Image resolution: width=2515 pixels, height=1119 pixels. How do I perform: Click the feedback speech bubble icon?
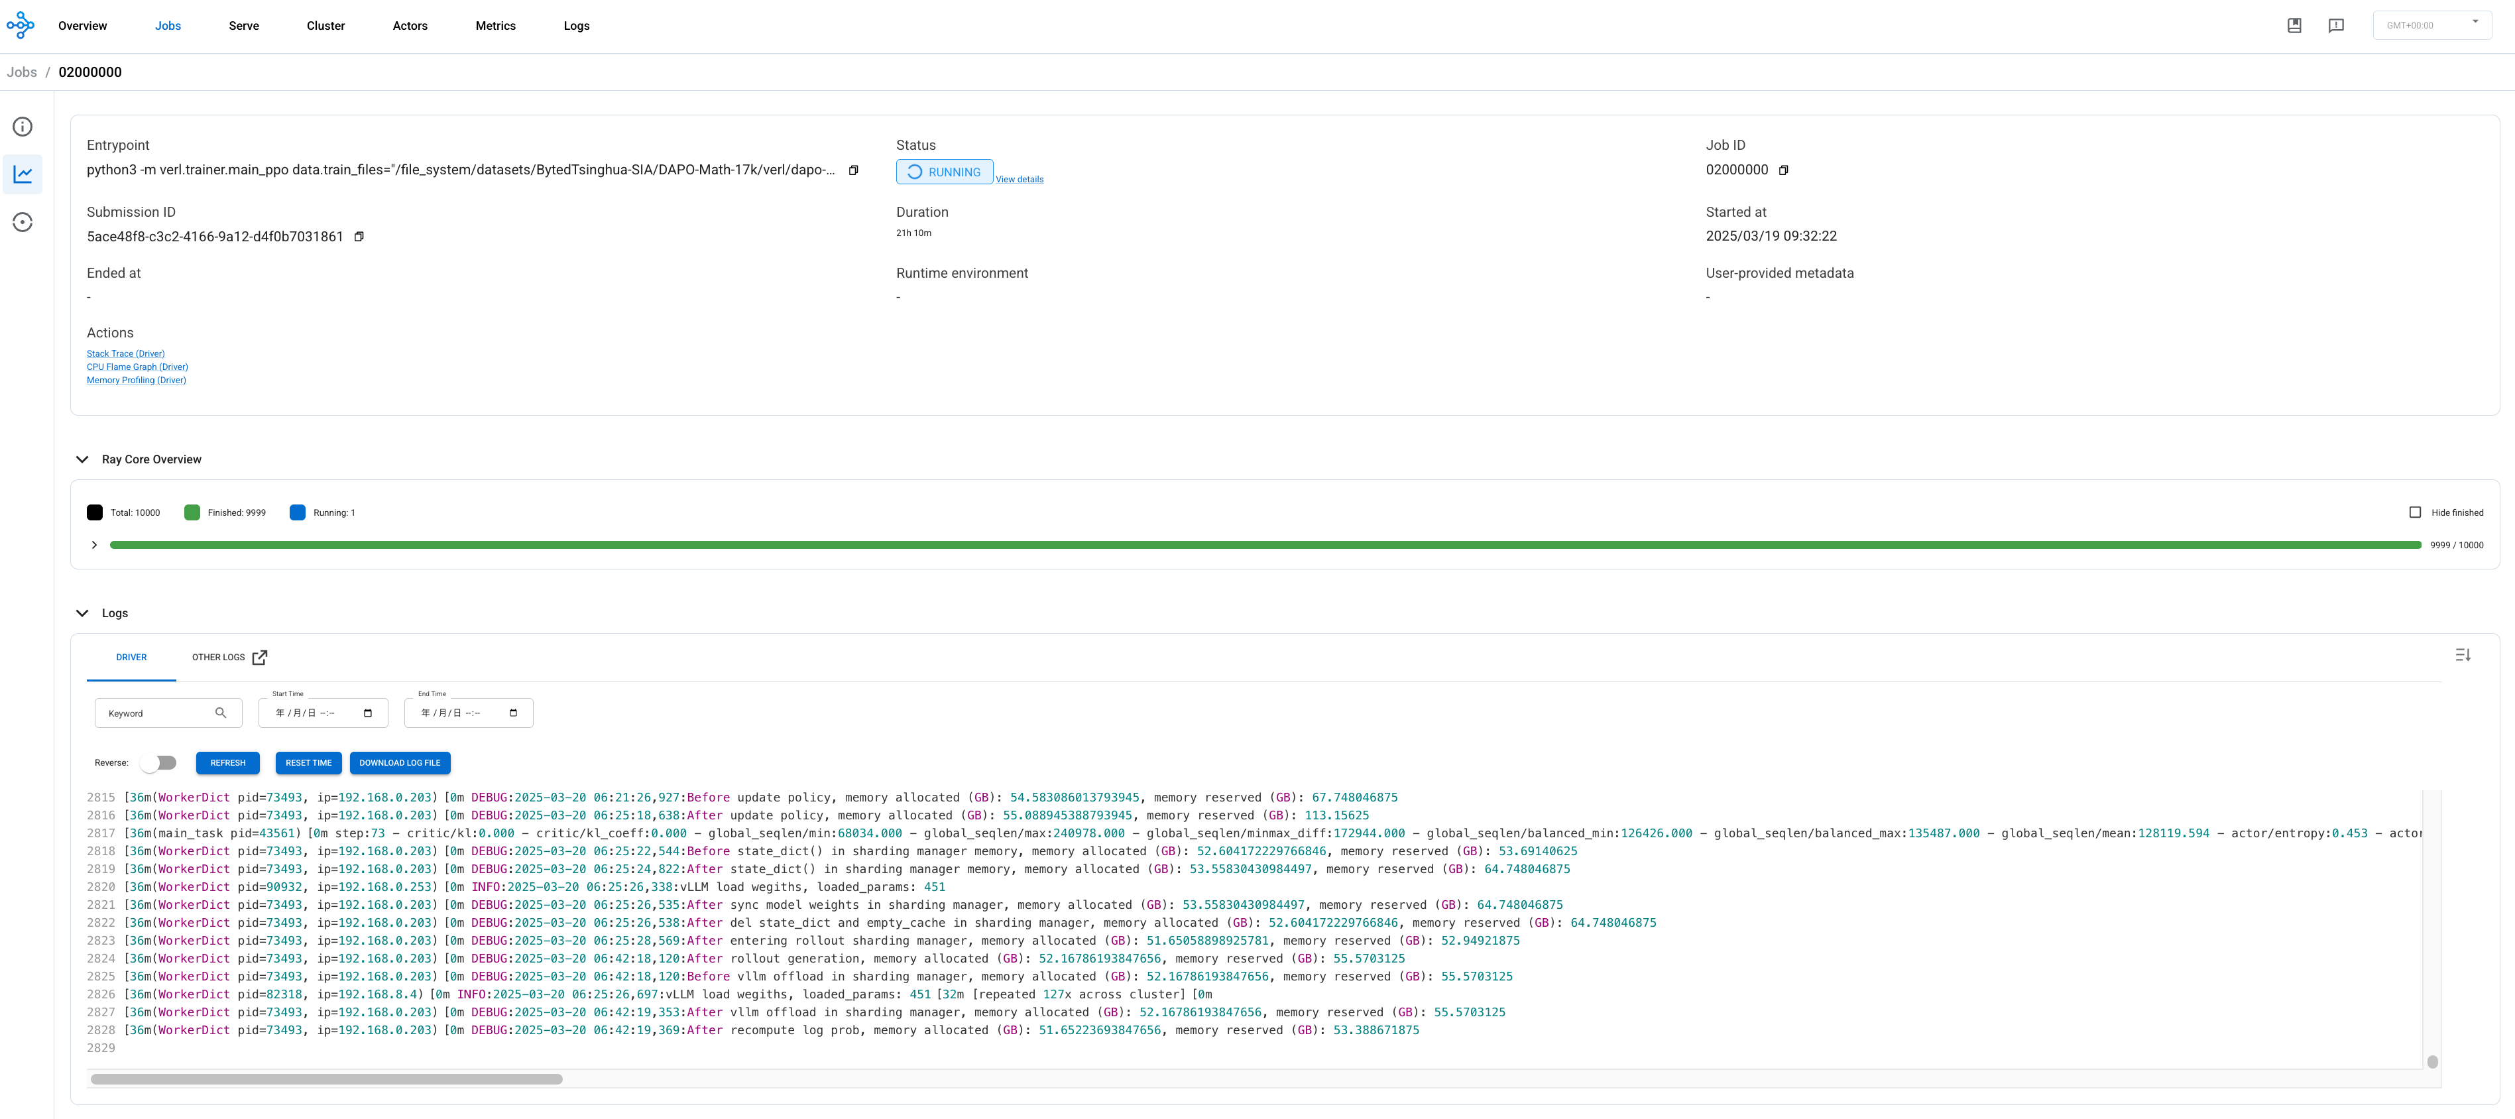[x=2336, y=25]
